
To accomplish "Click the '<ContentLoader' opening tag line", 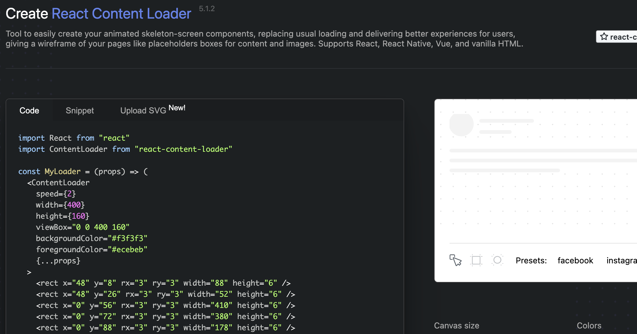I will 58,182.
